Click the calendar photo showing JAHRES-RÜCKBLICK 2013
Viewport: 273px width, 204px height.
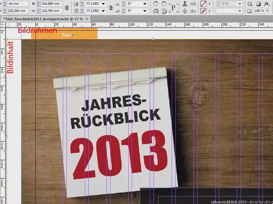(x=115, y=132)
